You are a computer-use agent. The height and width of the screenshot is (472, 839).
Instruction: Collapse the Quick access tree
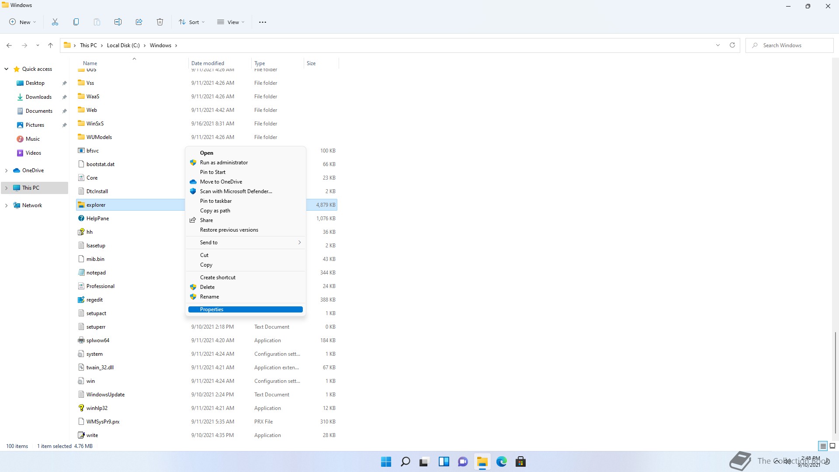(6, 69)
